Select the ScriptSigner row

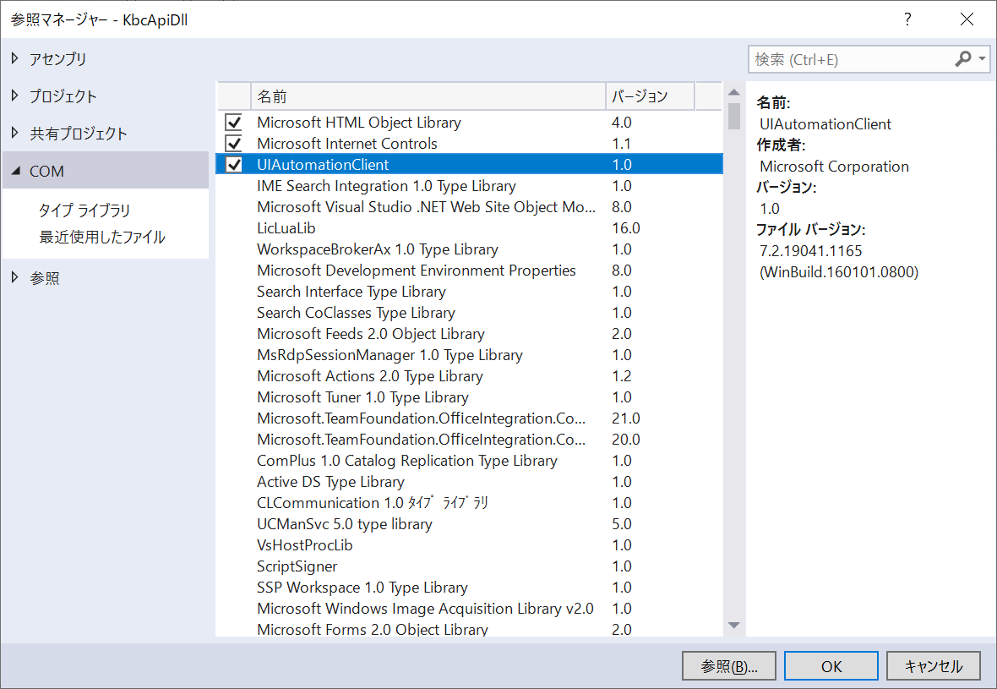click(x=469, y=566)
